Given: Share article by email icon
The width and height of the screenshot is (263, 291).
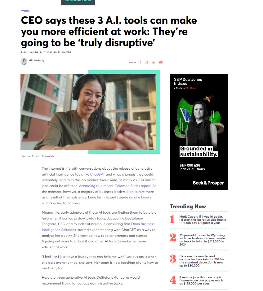Looking at the screenshot, I should [x=161, y=62].
